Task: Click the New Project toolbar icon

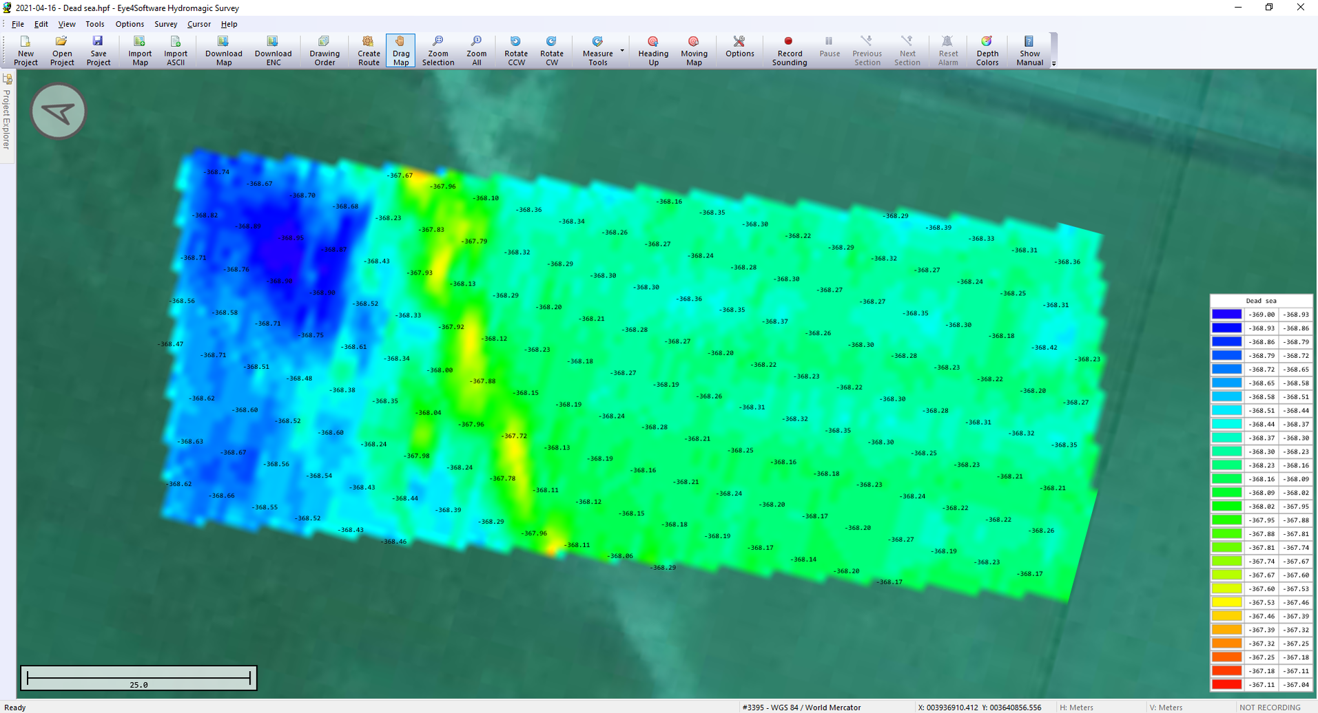Action: 25,51
